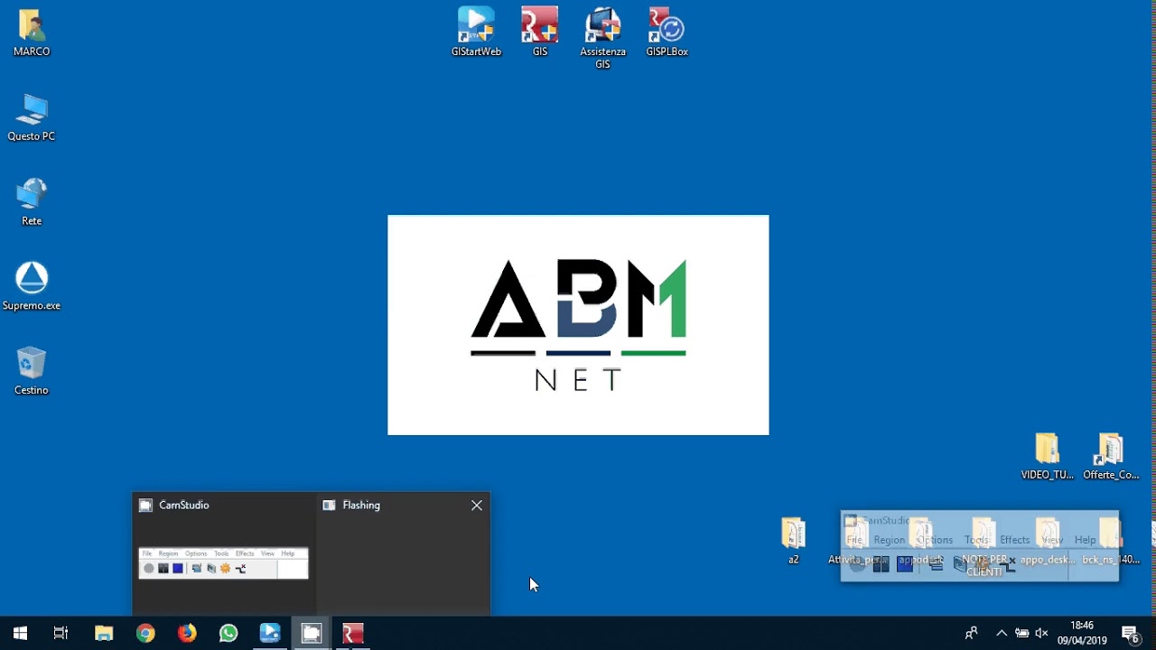Screen dimensions: 1156x650
Task: Open the clock and date flyout
Action: coord(1082,633)
